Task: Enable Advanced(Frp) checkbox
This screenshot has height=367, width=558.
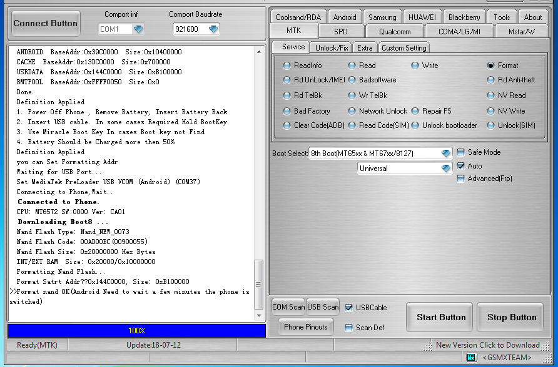Action: [x=461, y=179]
